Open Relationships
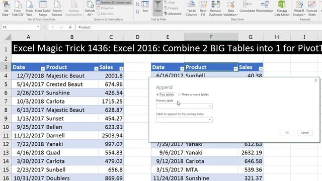 tap(265, 7)
